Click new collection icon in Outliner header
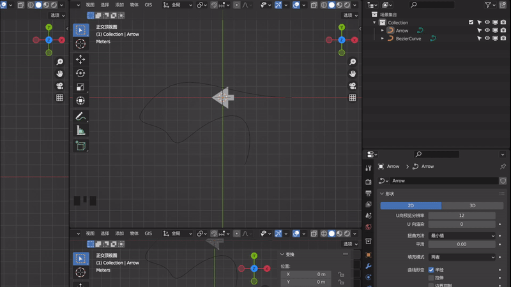This screenshot has height=287, width=511. pos(503,5)
